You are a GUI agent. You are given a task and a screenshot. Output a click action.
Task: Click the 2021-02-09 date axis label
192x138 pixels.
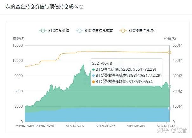pos(75,126)
